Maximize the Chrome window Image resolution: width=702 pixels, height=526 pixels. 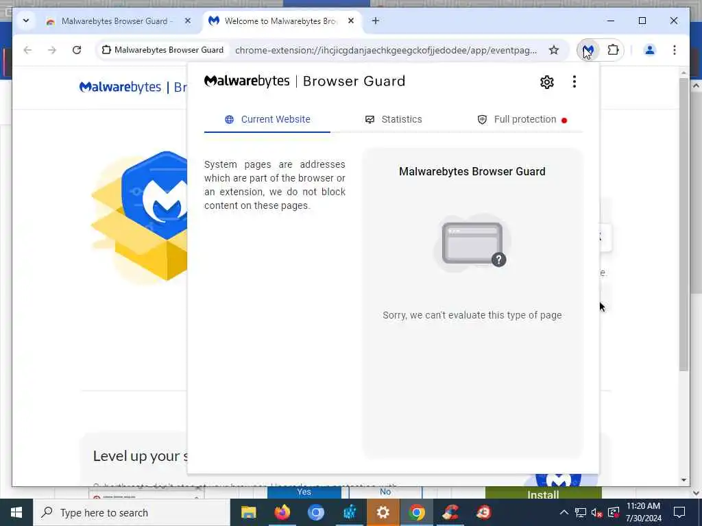click(x=642, y=21)
